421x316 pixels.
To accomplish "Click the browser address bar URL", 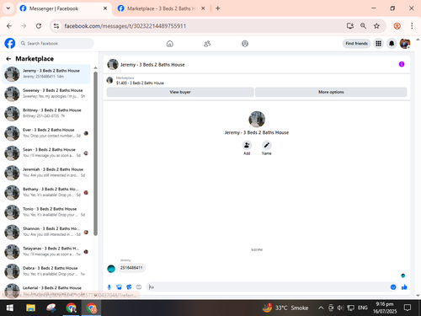I will pyautogui.click(x=125, y=26).
